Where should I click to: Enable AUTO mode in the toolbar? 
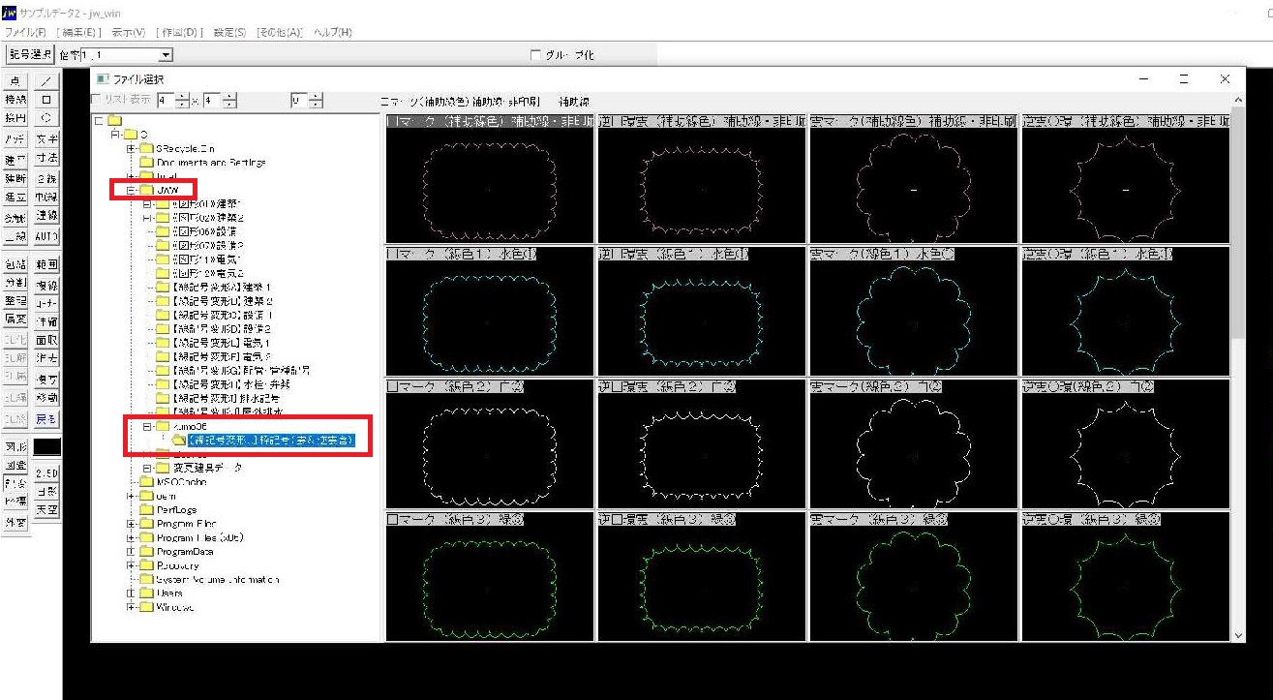pos(48,237)
